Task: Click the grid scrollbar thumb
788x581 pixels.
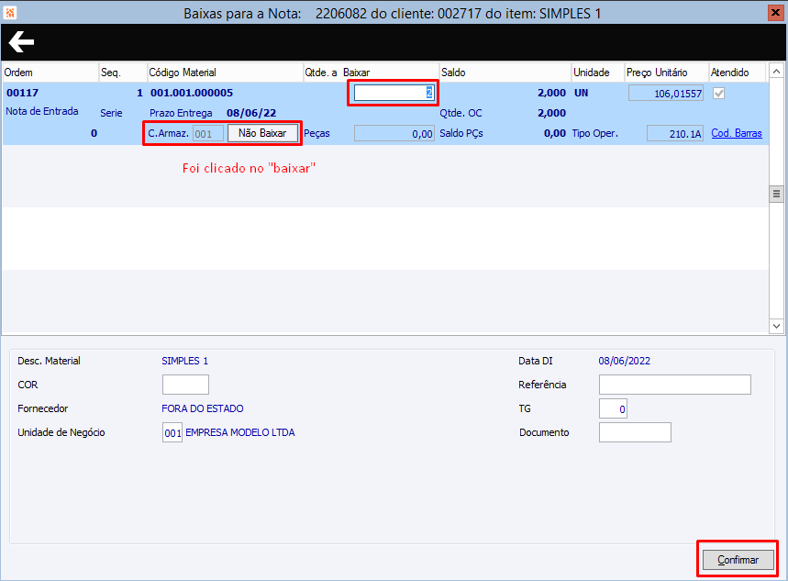Action: pyautogui.click(x=776, y=194)
